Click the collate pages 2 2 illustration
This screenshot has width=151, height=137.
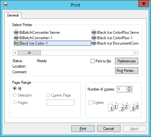coord(123,106)
